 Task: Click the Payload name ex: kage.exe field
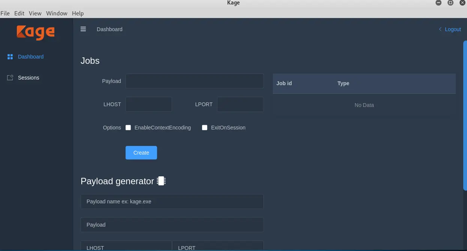coord(172,201)
